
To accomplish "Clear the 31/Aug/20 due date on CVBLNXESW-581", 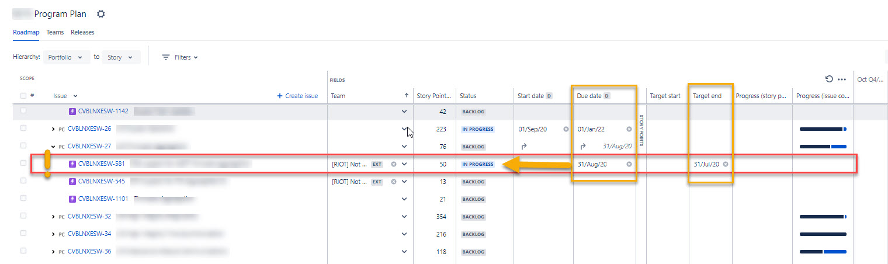I will (x=629, y=164).
